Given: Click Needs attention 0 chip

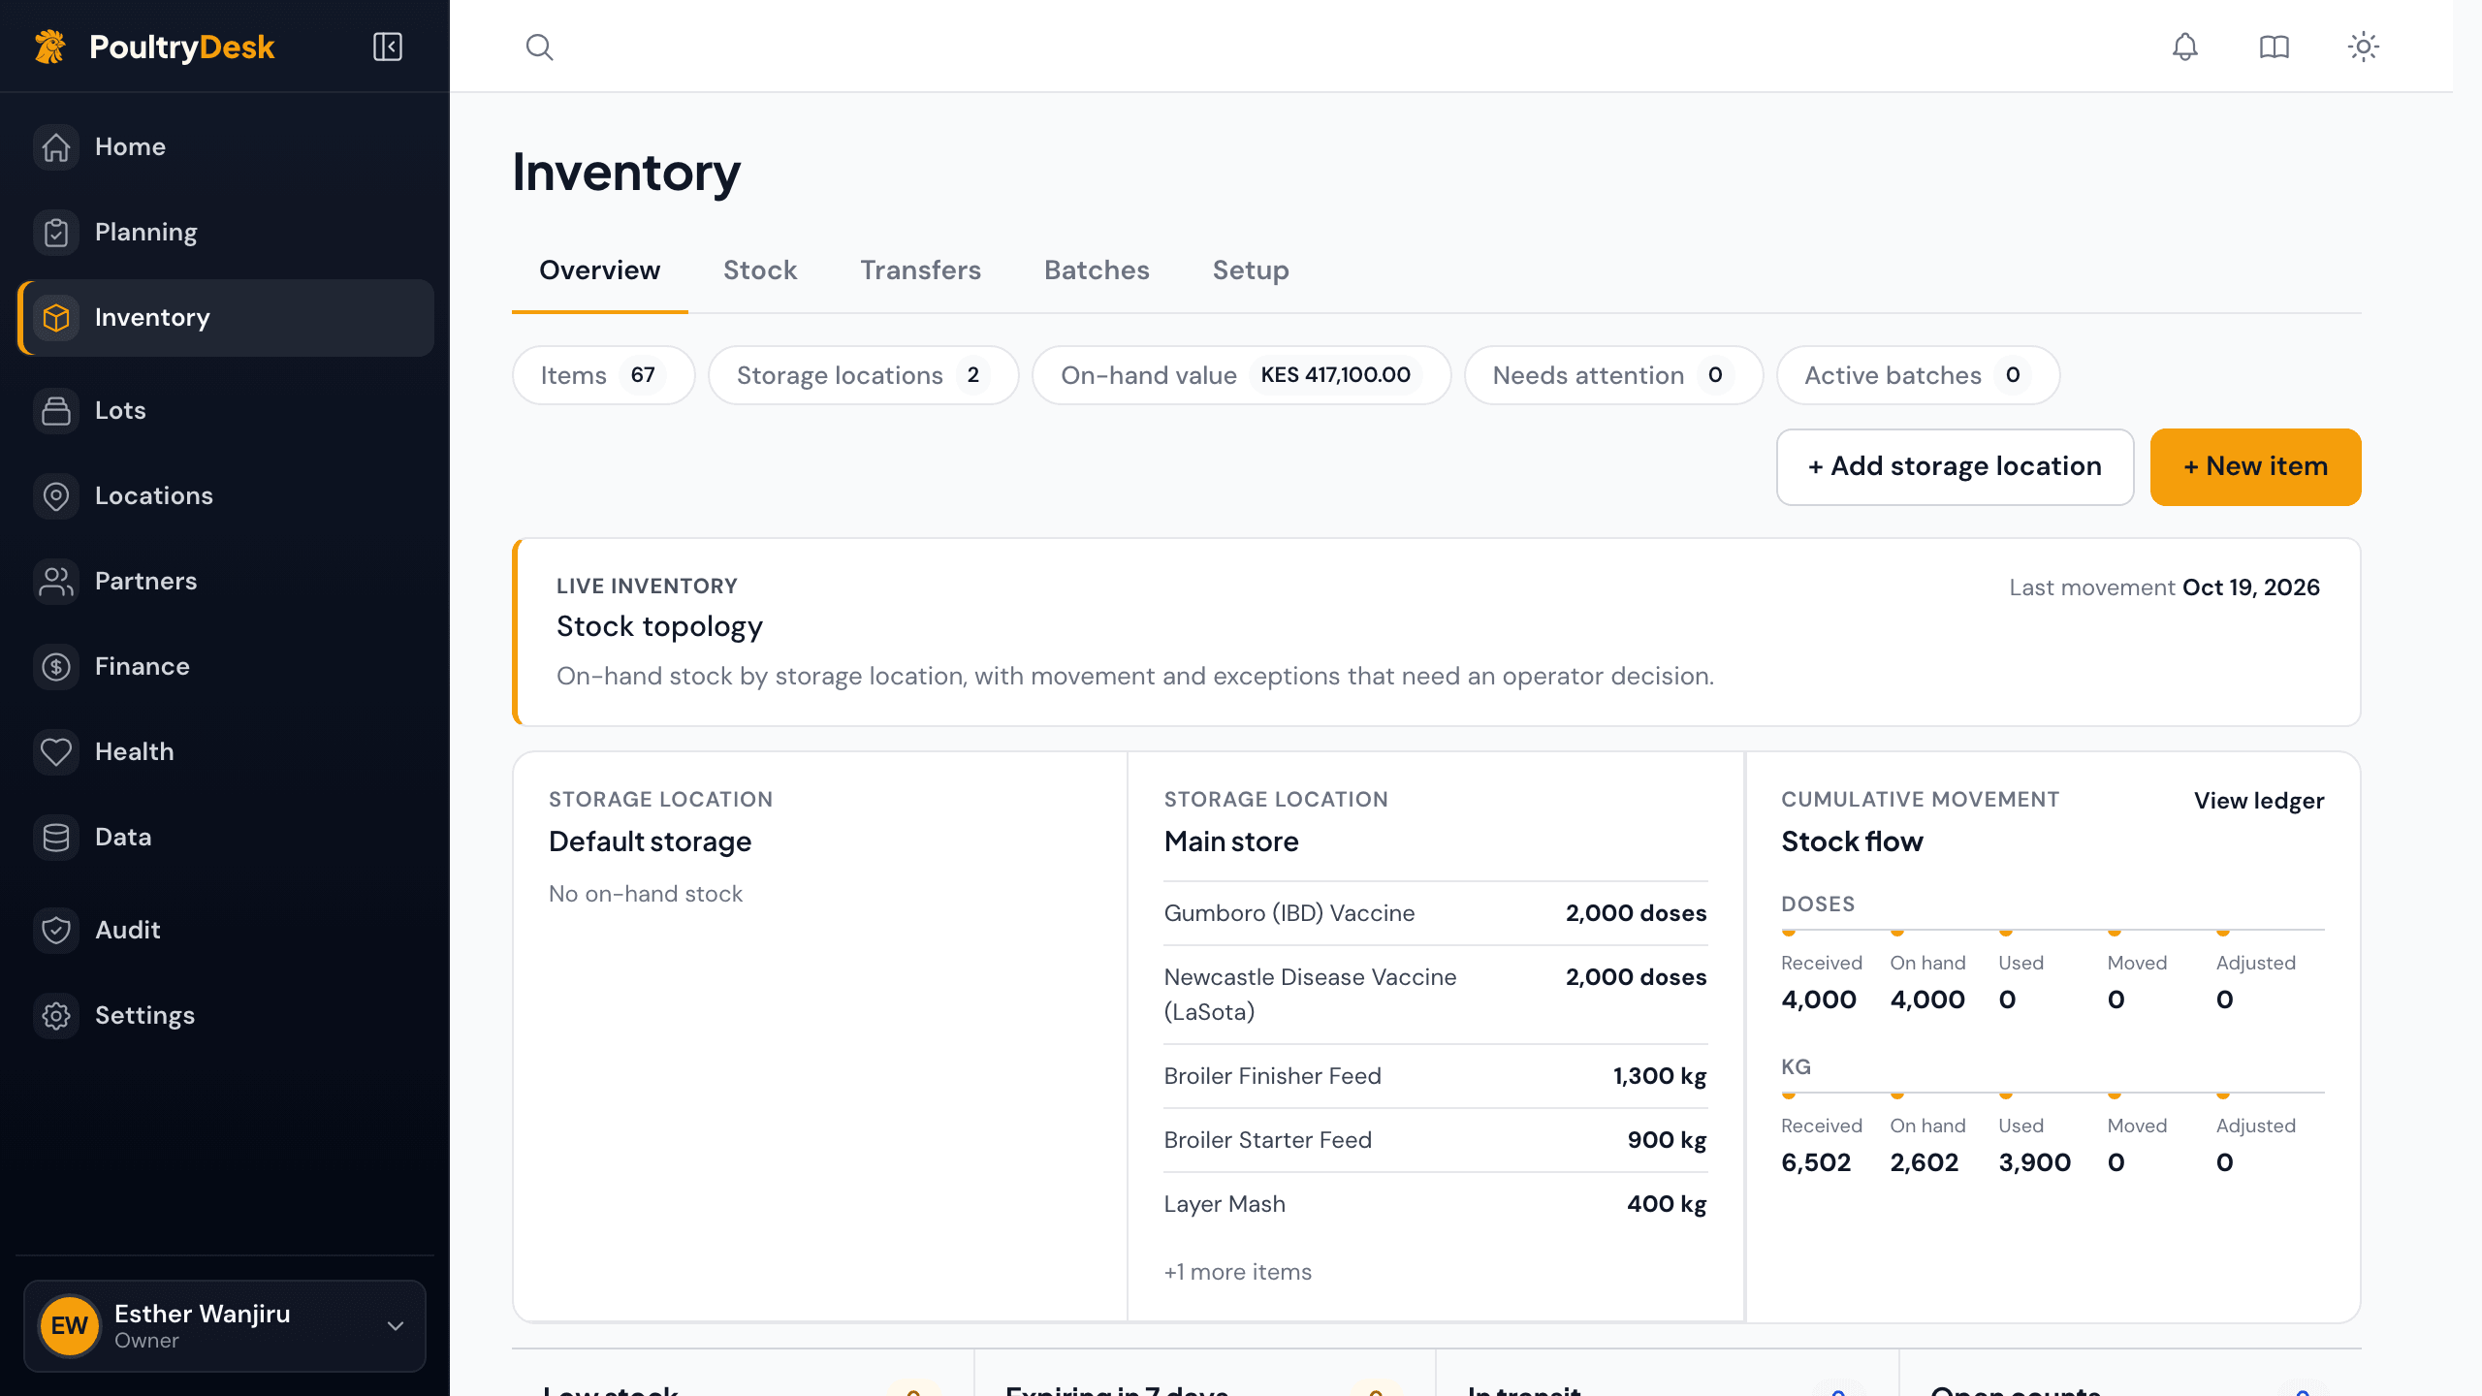Looking at the screenshot, I should coord(1613,375).
